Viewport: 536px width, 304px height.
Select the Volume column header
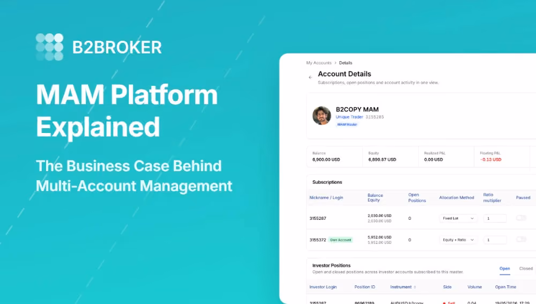pyautogui.click(x=474, y=287)
